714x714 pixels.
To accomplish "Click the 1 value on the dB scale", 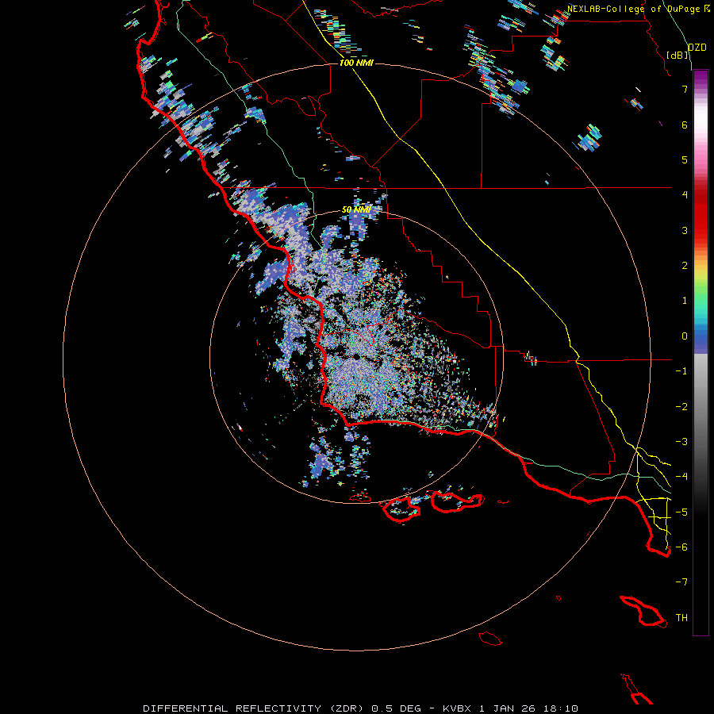I will tap(685, 301).
